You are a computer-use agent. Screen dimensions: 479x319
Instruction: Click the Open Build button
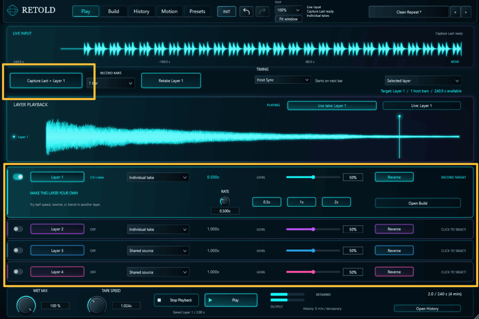coord(418,203)
